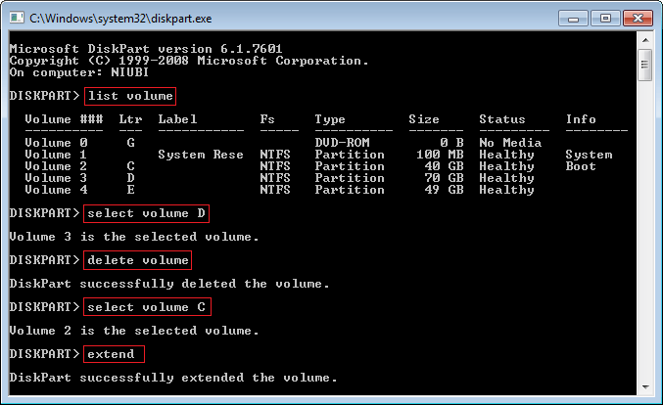Maximize the diskpart.exe window
The height and width of the screenshot is (405, 663).
[x=606, y=16]
